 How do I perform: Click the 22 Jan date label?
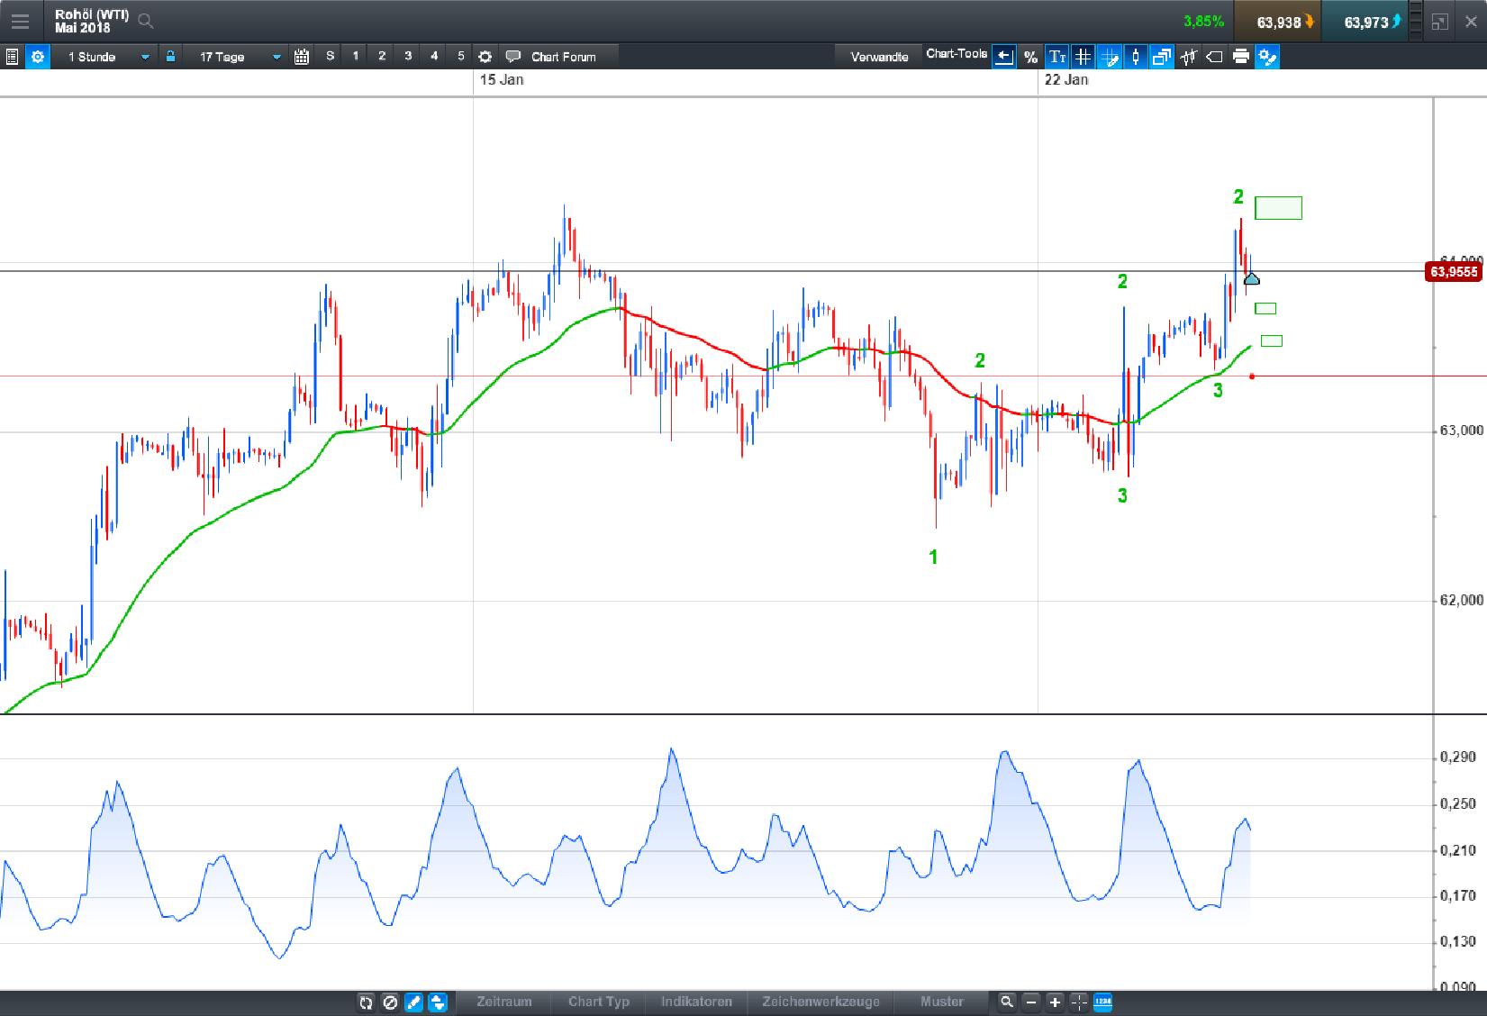pos(1066,79)
